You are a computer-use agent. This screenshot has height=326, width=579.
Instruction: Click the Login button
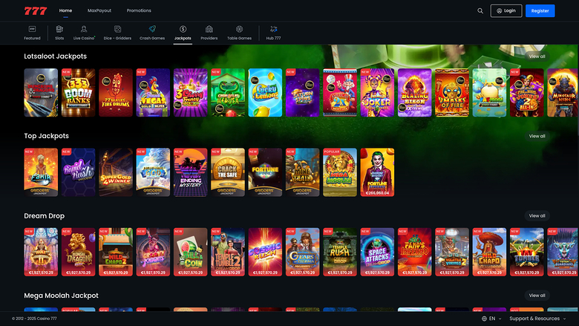point(506,10)
